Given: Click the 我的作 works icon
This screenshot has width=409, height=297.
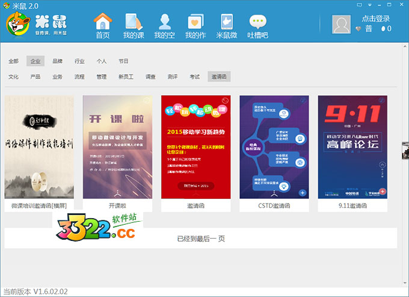Looking at the screenshot, I should point(195,22).
